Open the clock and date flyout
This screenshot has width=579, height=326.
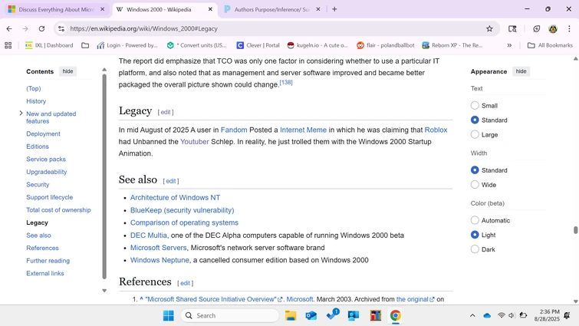tap(547, 315)
